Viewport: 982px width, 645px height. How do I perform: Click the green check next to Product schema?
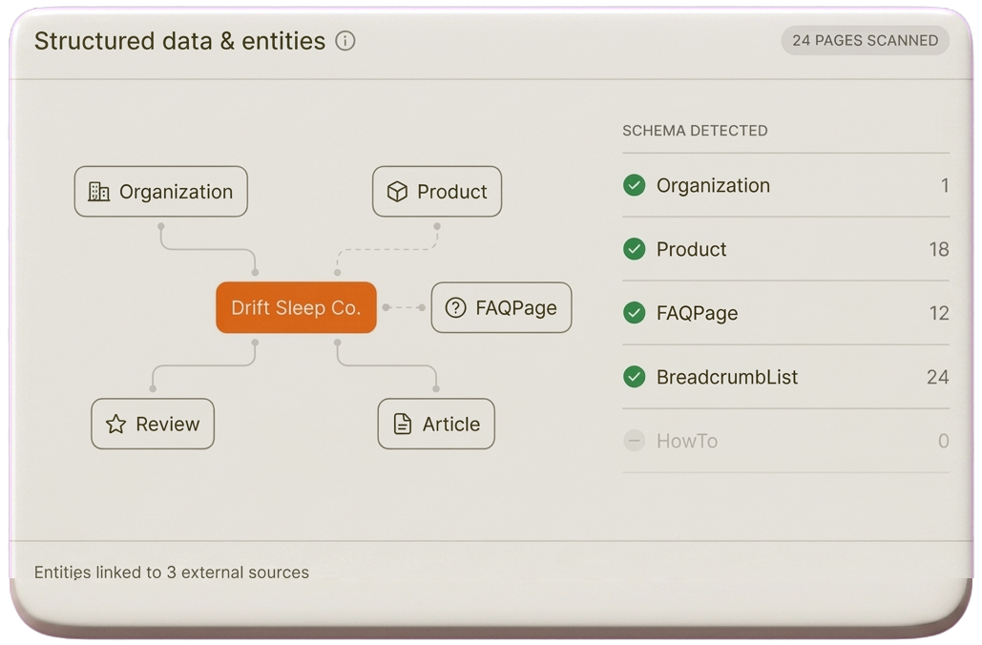pyautogui.click(x=635, y=249)
